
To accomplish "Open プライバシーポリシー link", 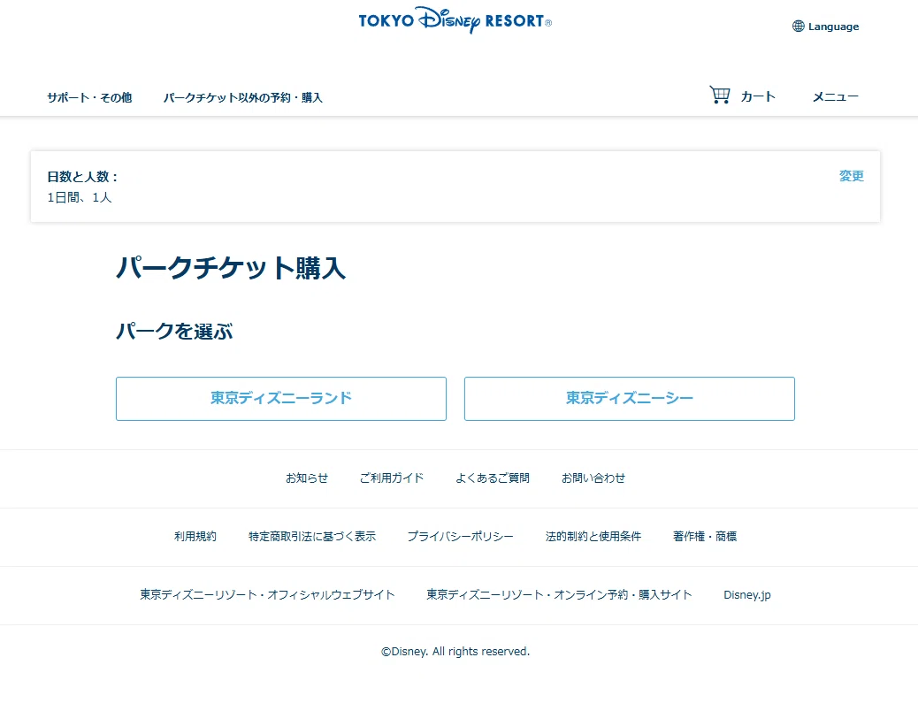I will [x=460, y=536].
